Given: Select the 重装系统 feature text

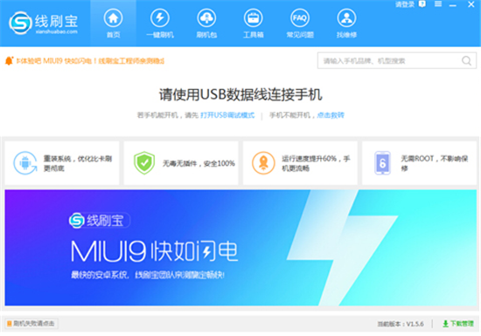Looking at the screenshot, I should click(x=78, y=163).
